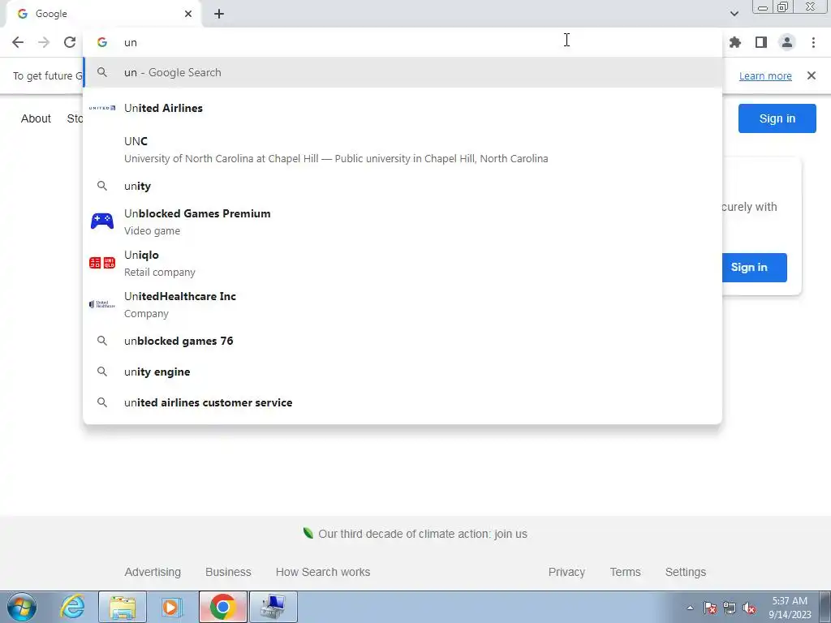Click the UnitedHealthcare logo icon
Image resolution: width=831 pixels, height=623 pixels.
101,304
